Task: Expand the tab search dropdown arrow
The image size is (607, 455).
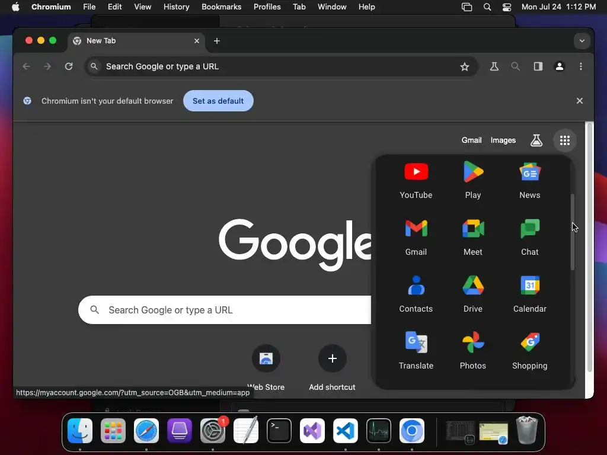Action: click(x=582, y=41)
